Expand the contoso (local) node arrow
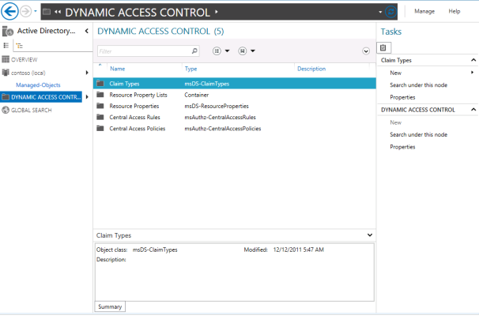This screenshot has width=479, height=319. (x=87, y=73)
